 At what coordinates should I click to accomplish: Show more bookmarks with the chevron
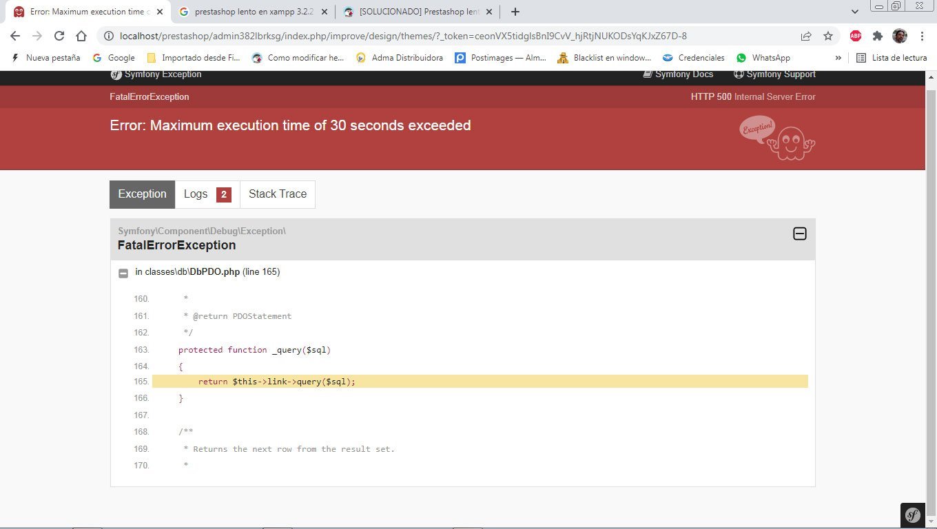838,58
